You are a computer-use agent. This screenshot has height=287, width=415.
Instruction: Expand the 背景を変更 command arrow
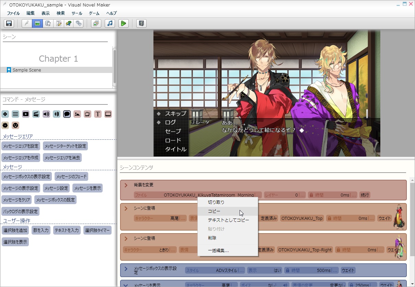coord(126,185)
